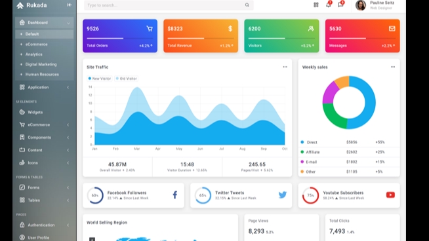Click the Twitter 65% progress circle

(203, 195)
